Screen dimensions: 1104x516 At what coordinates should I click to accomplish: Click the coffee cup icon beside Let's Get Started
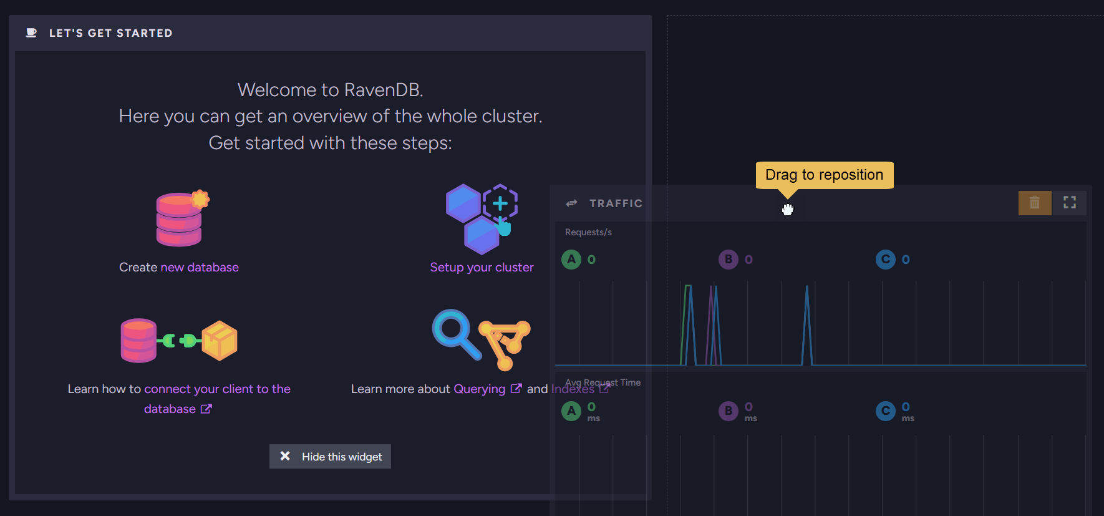tap(31, 33)
